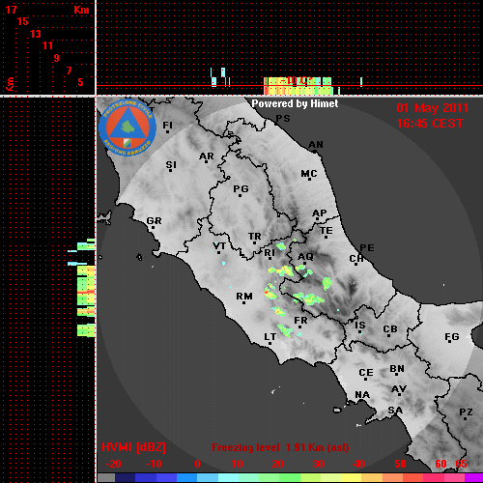Click the Protezione Civile Regione Abruzzo logo
The height and width of the screenshot is (483, 483).
[128, 128]
